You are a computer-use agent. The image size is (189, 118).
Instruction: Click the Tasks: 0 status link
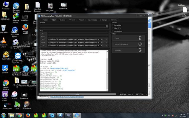pos(130,94)
